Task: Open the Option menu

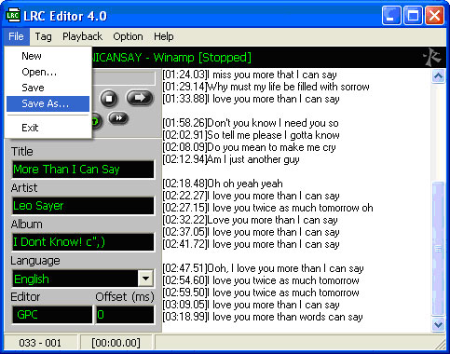Action: (128, 36)
